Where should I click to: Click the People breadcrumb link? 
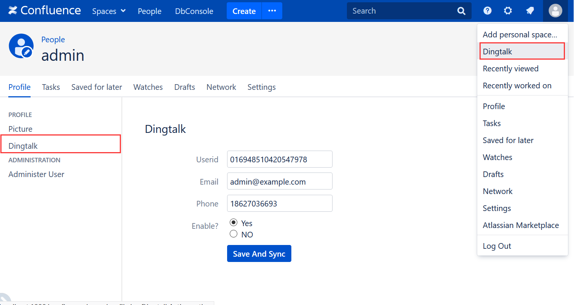click(x=53, y=40)
